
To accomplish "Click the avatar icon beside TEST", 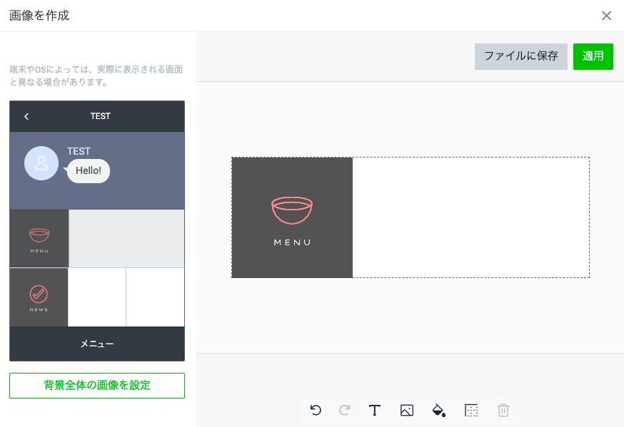I will click(41, 163).
